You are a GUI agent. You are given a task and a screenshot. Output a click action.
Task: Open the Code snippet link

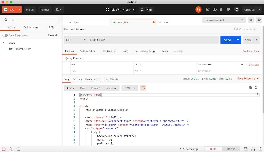click(x=257, y=51)
